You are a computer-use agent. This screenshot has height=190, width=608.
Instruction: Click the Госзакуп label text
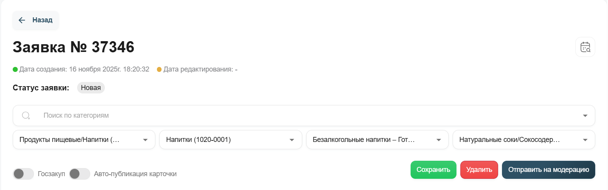(51, 174)
